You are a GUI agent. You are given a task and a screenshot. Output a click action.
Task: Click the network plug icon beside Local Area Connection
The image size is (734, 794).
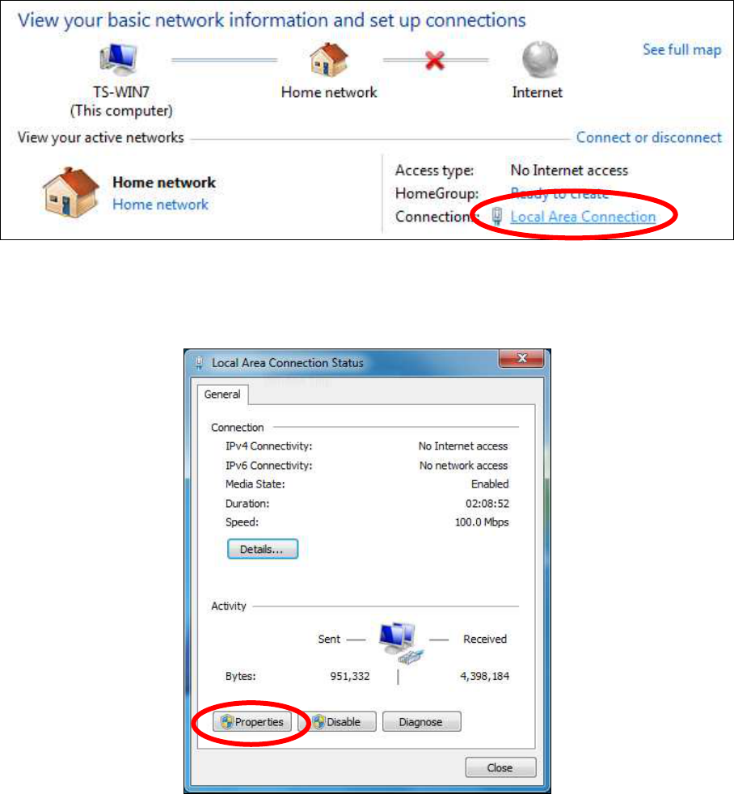coord(497,217)
